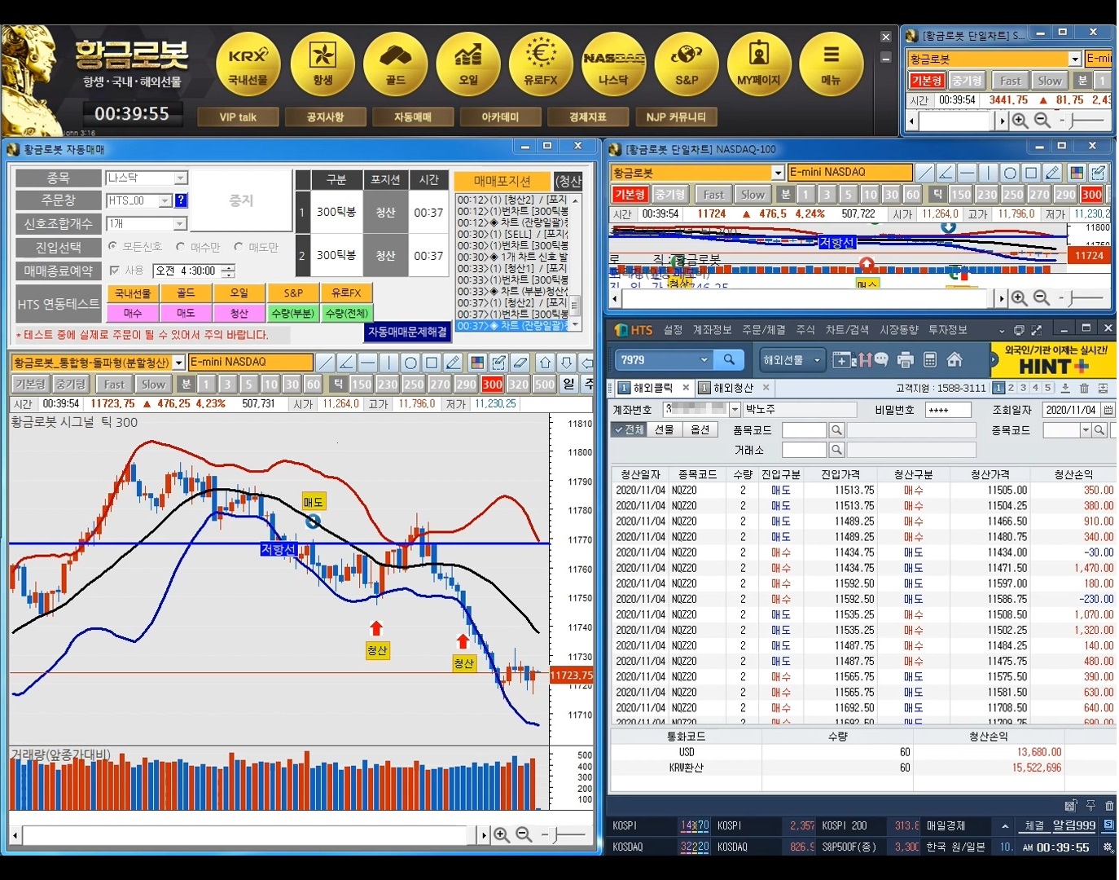Click the 자동매매문제해결 button

pos(407,332)
